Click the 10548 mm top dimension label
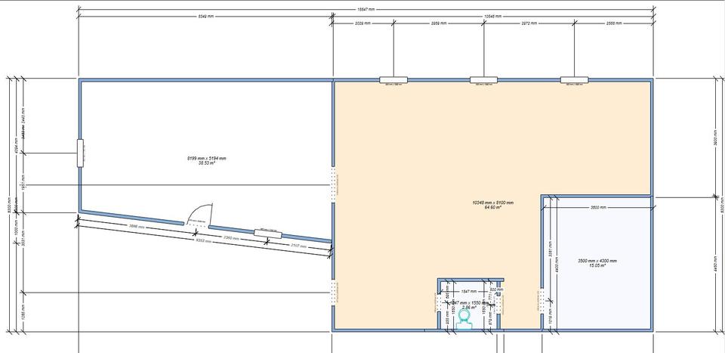Viewport: 725px width, 353px height. 494,16
